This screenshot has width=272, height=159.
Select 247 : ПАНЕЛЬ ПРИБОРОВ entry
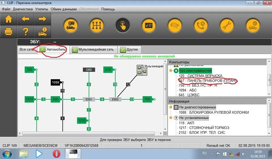click(x=207, y=81)
